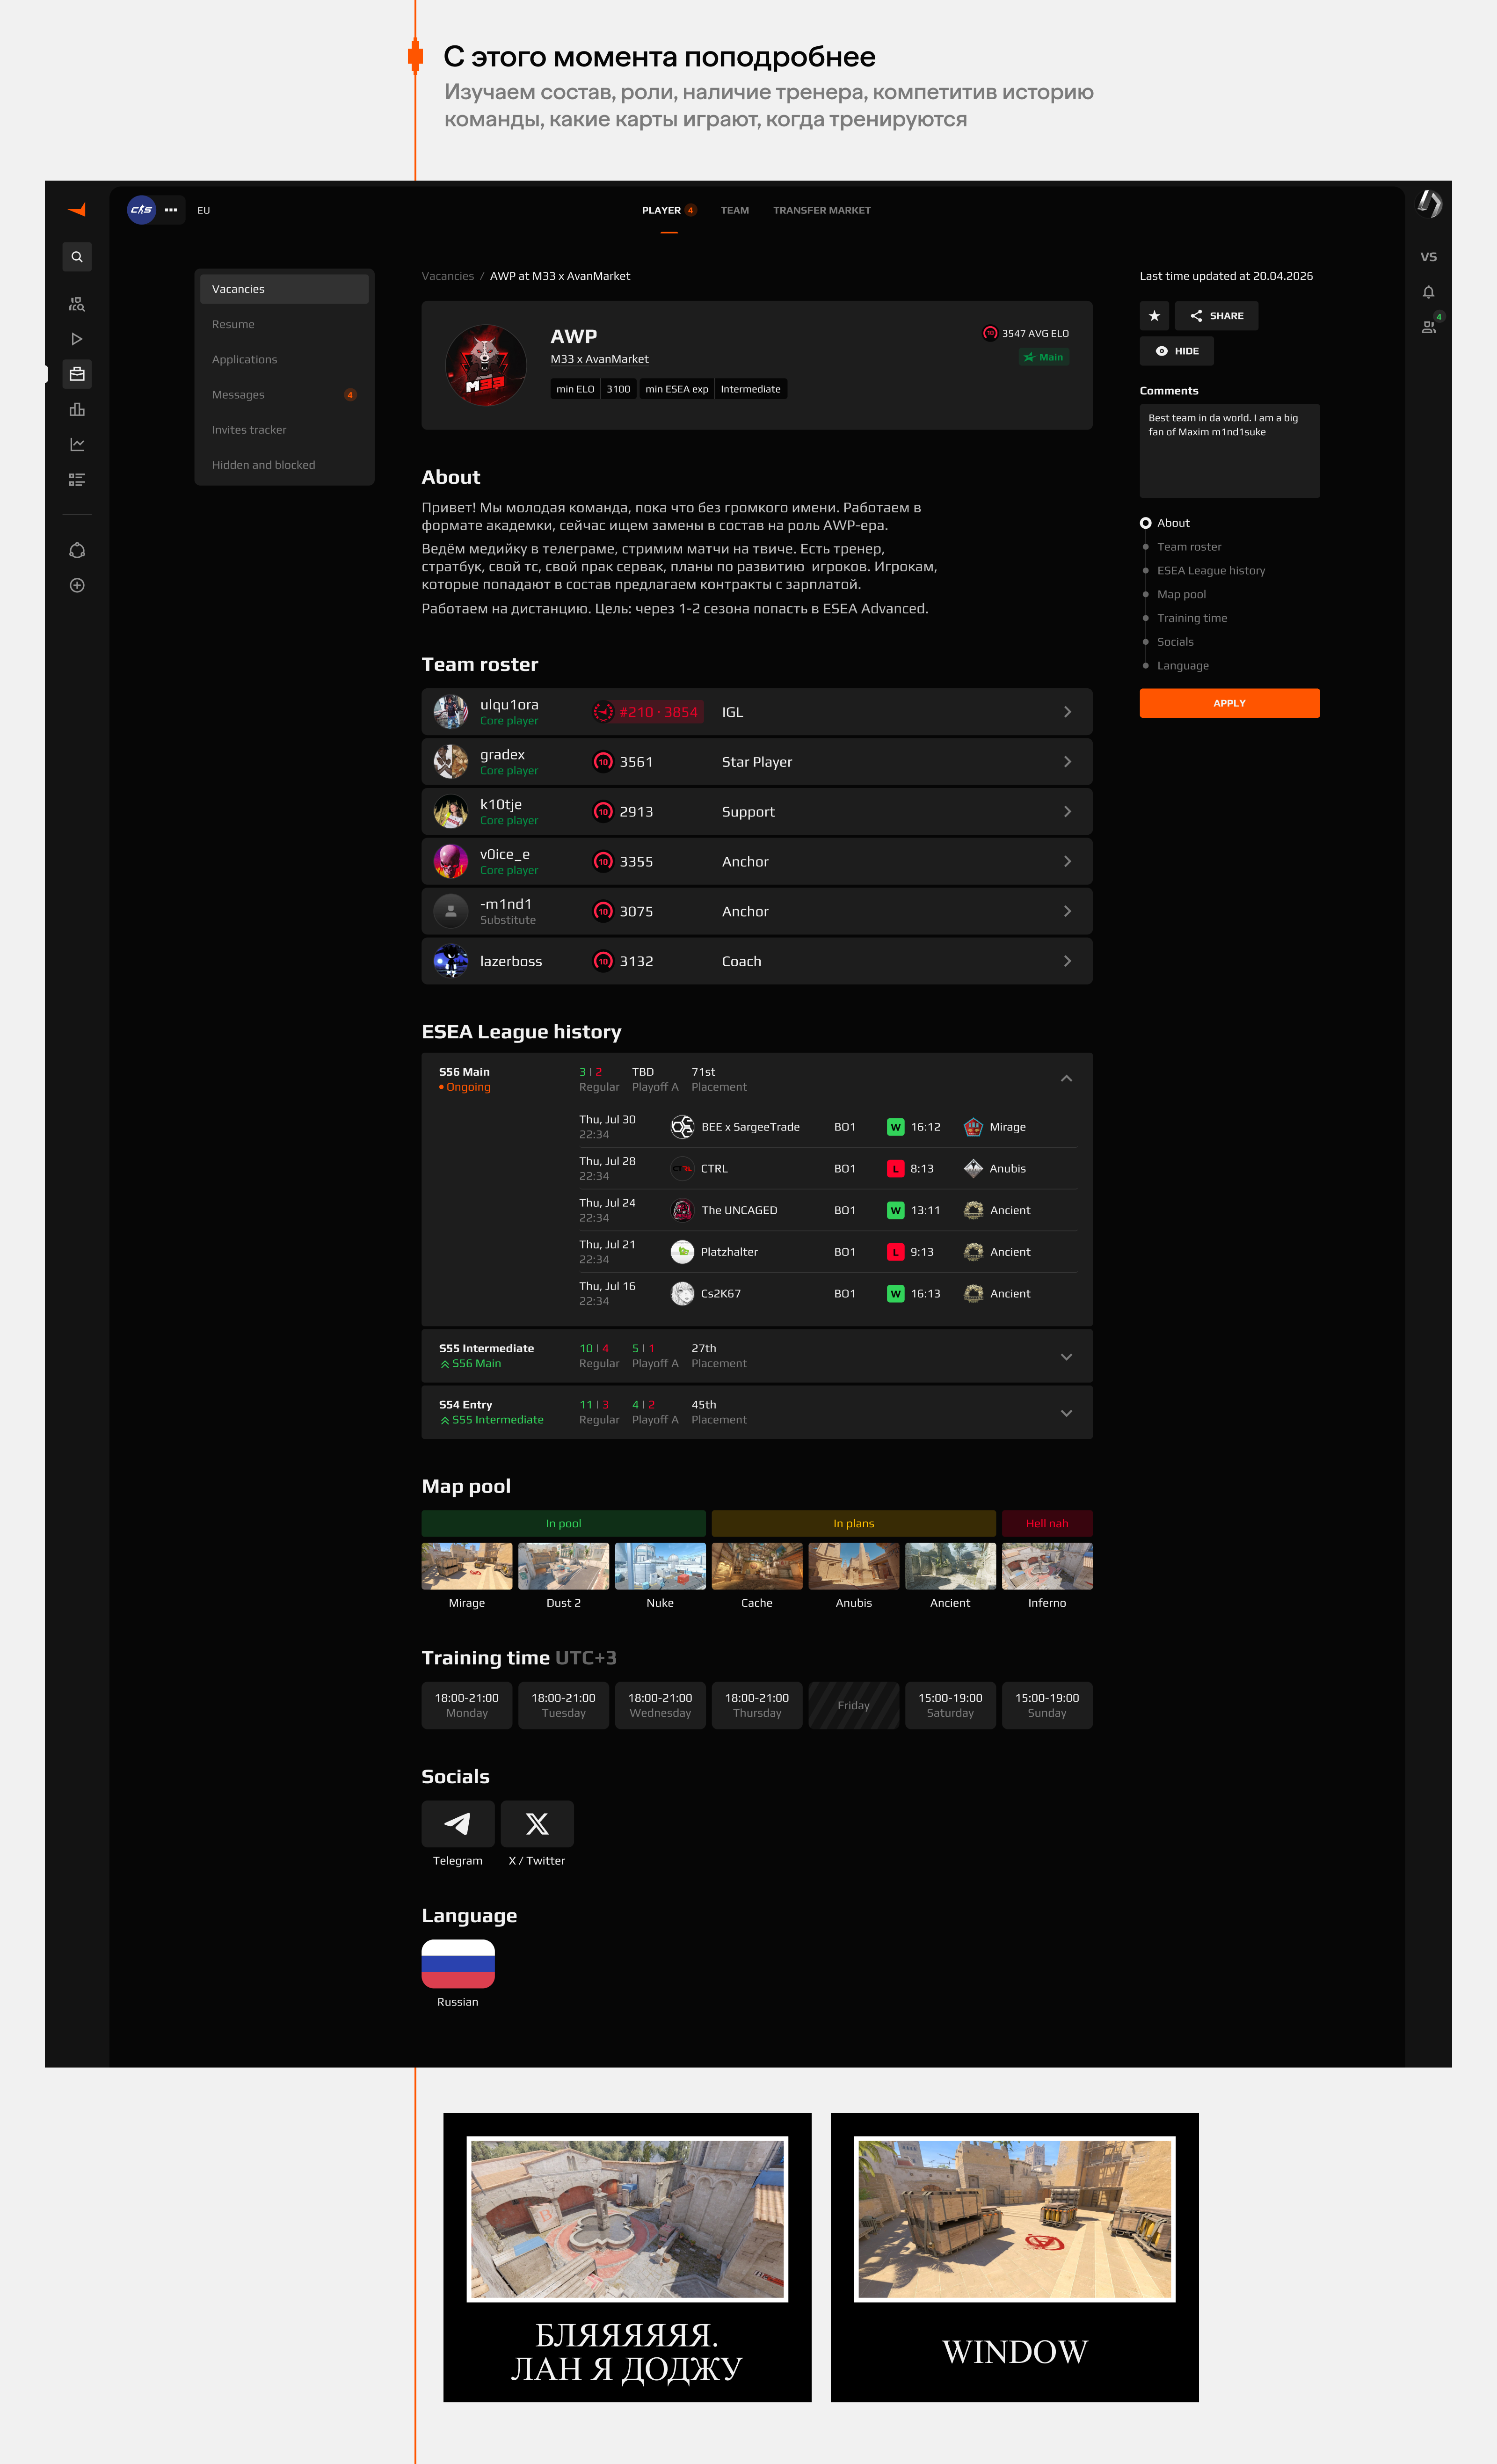Click the BEE x SargeeTrade team logo
Screen dimensions: 1497x2464
point(682,1127)
